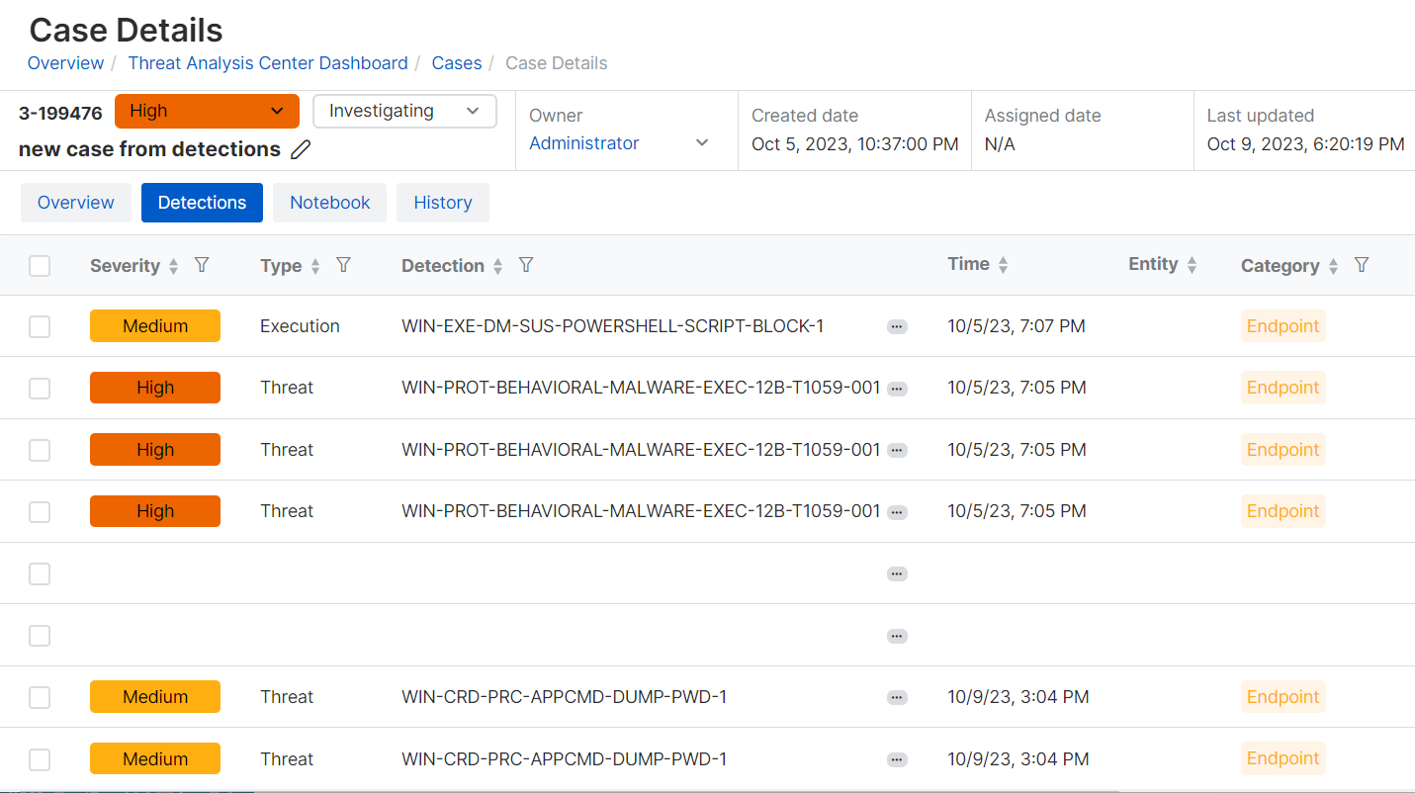The height and width of the screenshot is (793, 1415).
Task: Open the Type column filter icon
Action: (343, 265)
